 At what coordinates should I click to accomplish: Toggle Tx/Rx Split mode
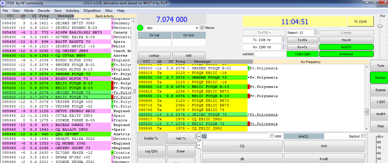tap(302, 54)
